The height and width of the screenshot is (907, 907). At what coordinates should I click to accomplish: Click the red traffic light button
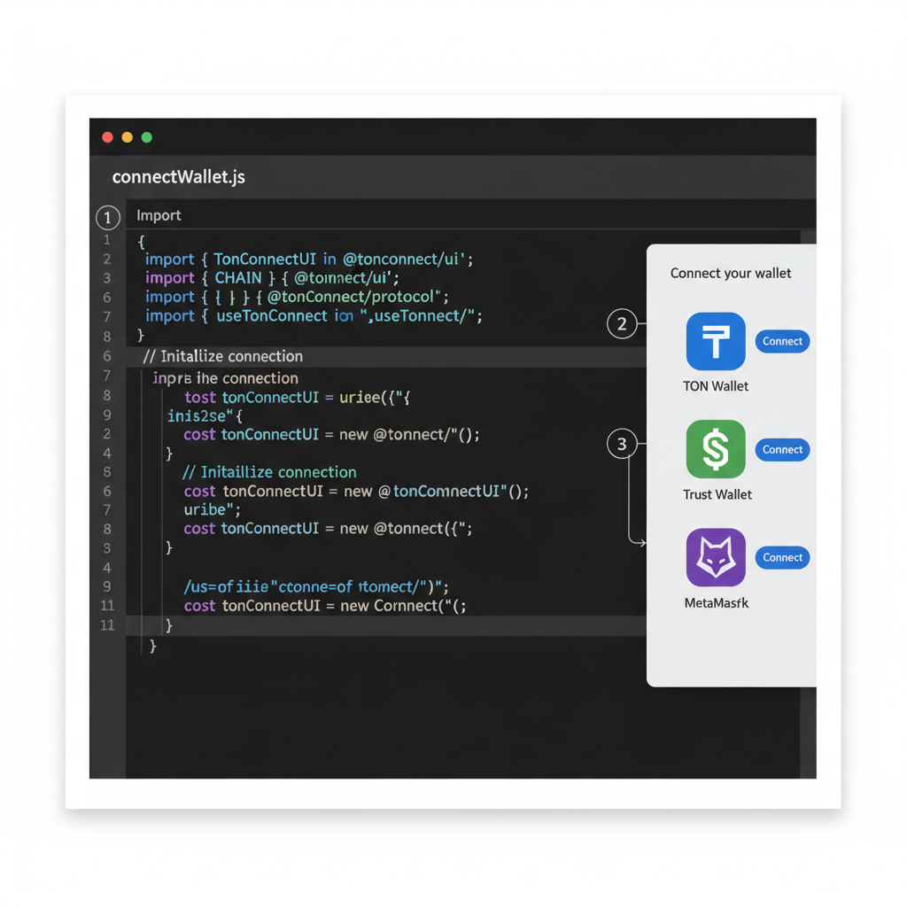click(x=107, y=137)
